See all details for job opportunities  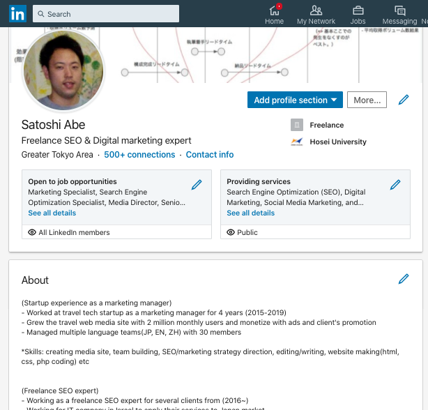point(52,213)
